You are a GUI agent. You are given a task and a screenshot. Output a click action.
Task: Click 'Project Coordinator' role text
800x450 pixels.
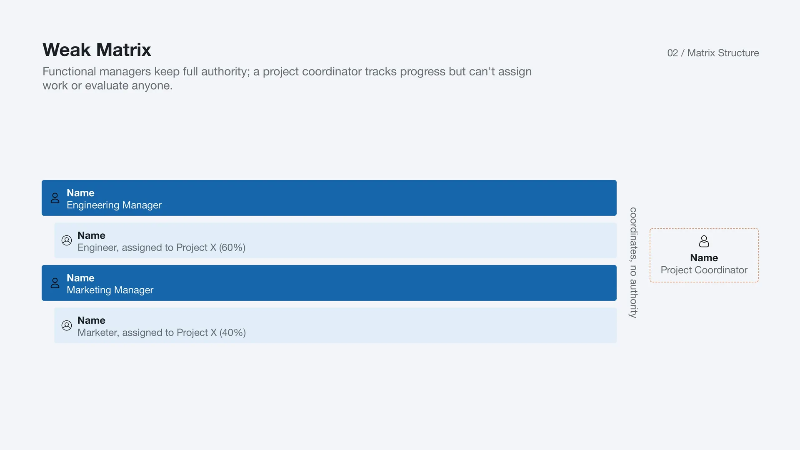(704, 270)
